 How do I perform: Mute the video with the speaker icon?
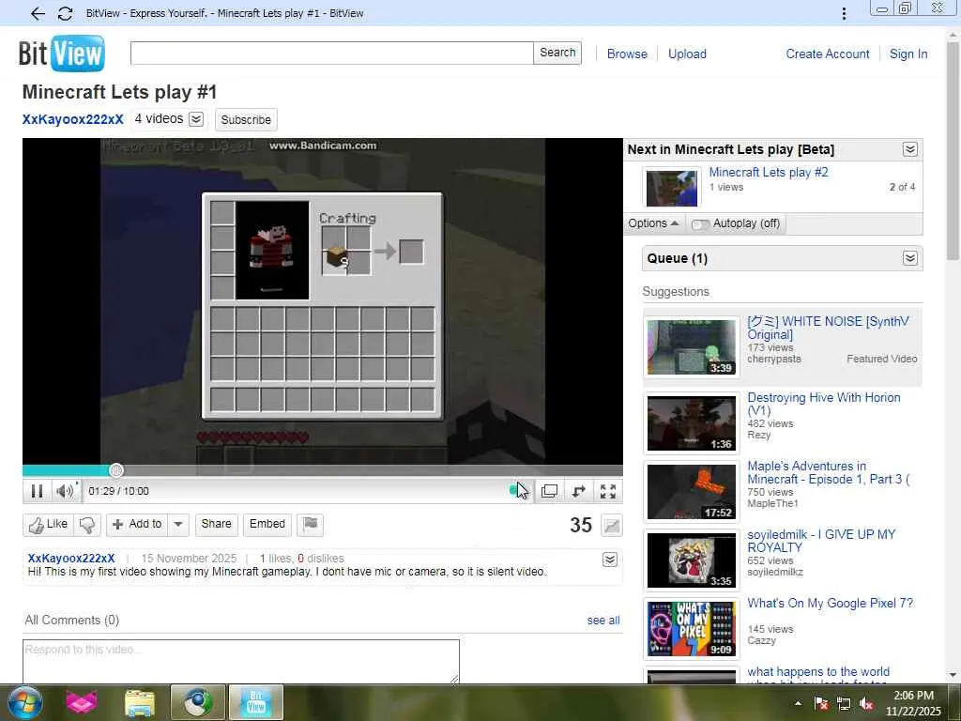[65, 491]
